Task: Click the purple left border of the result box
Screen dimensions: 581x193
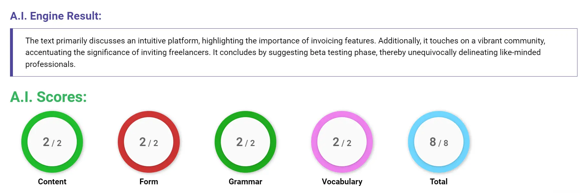Action: (12, 52)
